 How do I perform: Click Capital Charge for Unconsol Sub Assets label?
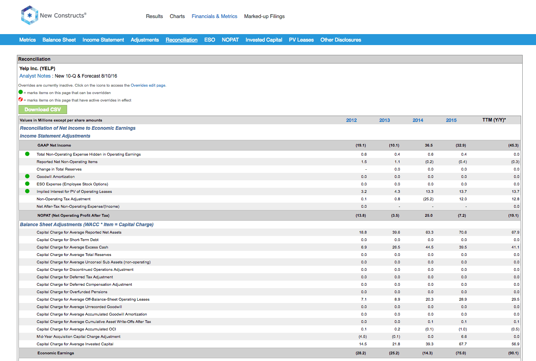(93, 262)
